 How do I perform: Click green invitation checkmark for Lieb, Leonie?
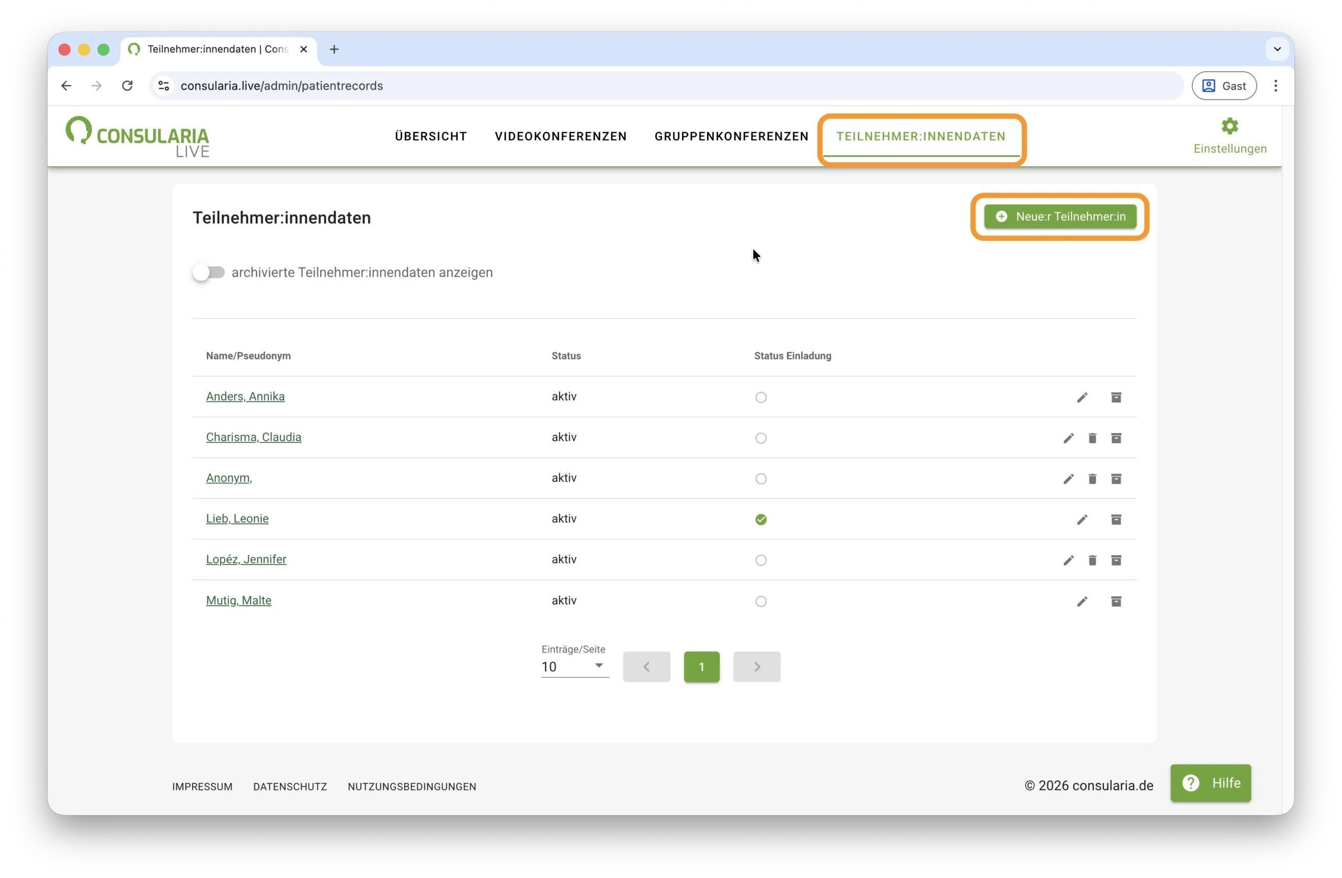tap(761, 519)
